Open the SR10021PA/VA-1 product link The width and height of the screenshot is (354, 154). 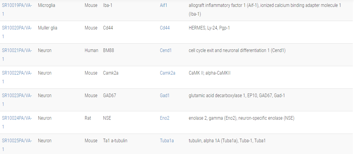coord(17,51)
